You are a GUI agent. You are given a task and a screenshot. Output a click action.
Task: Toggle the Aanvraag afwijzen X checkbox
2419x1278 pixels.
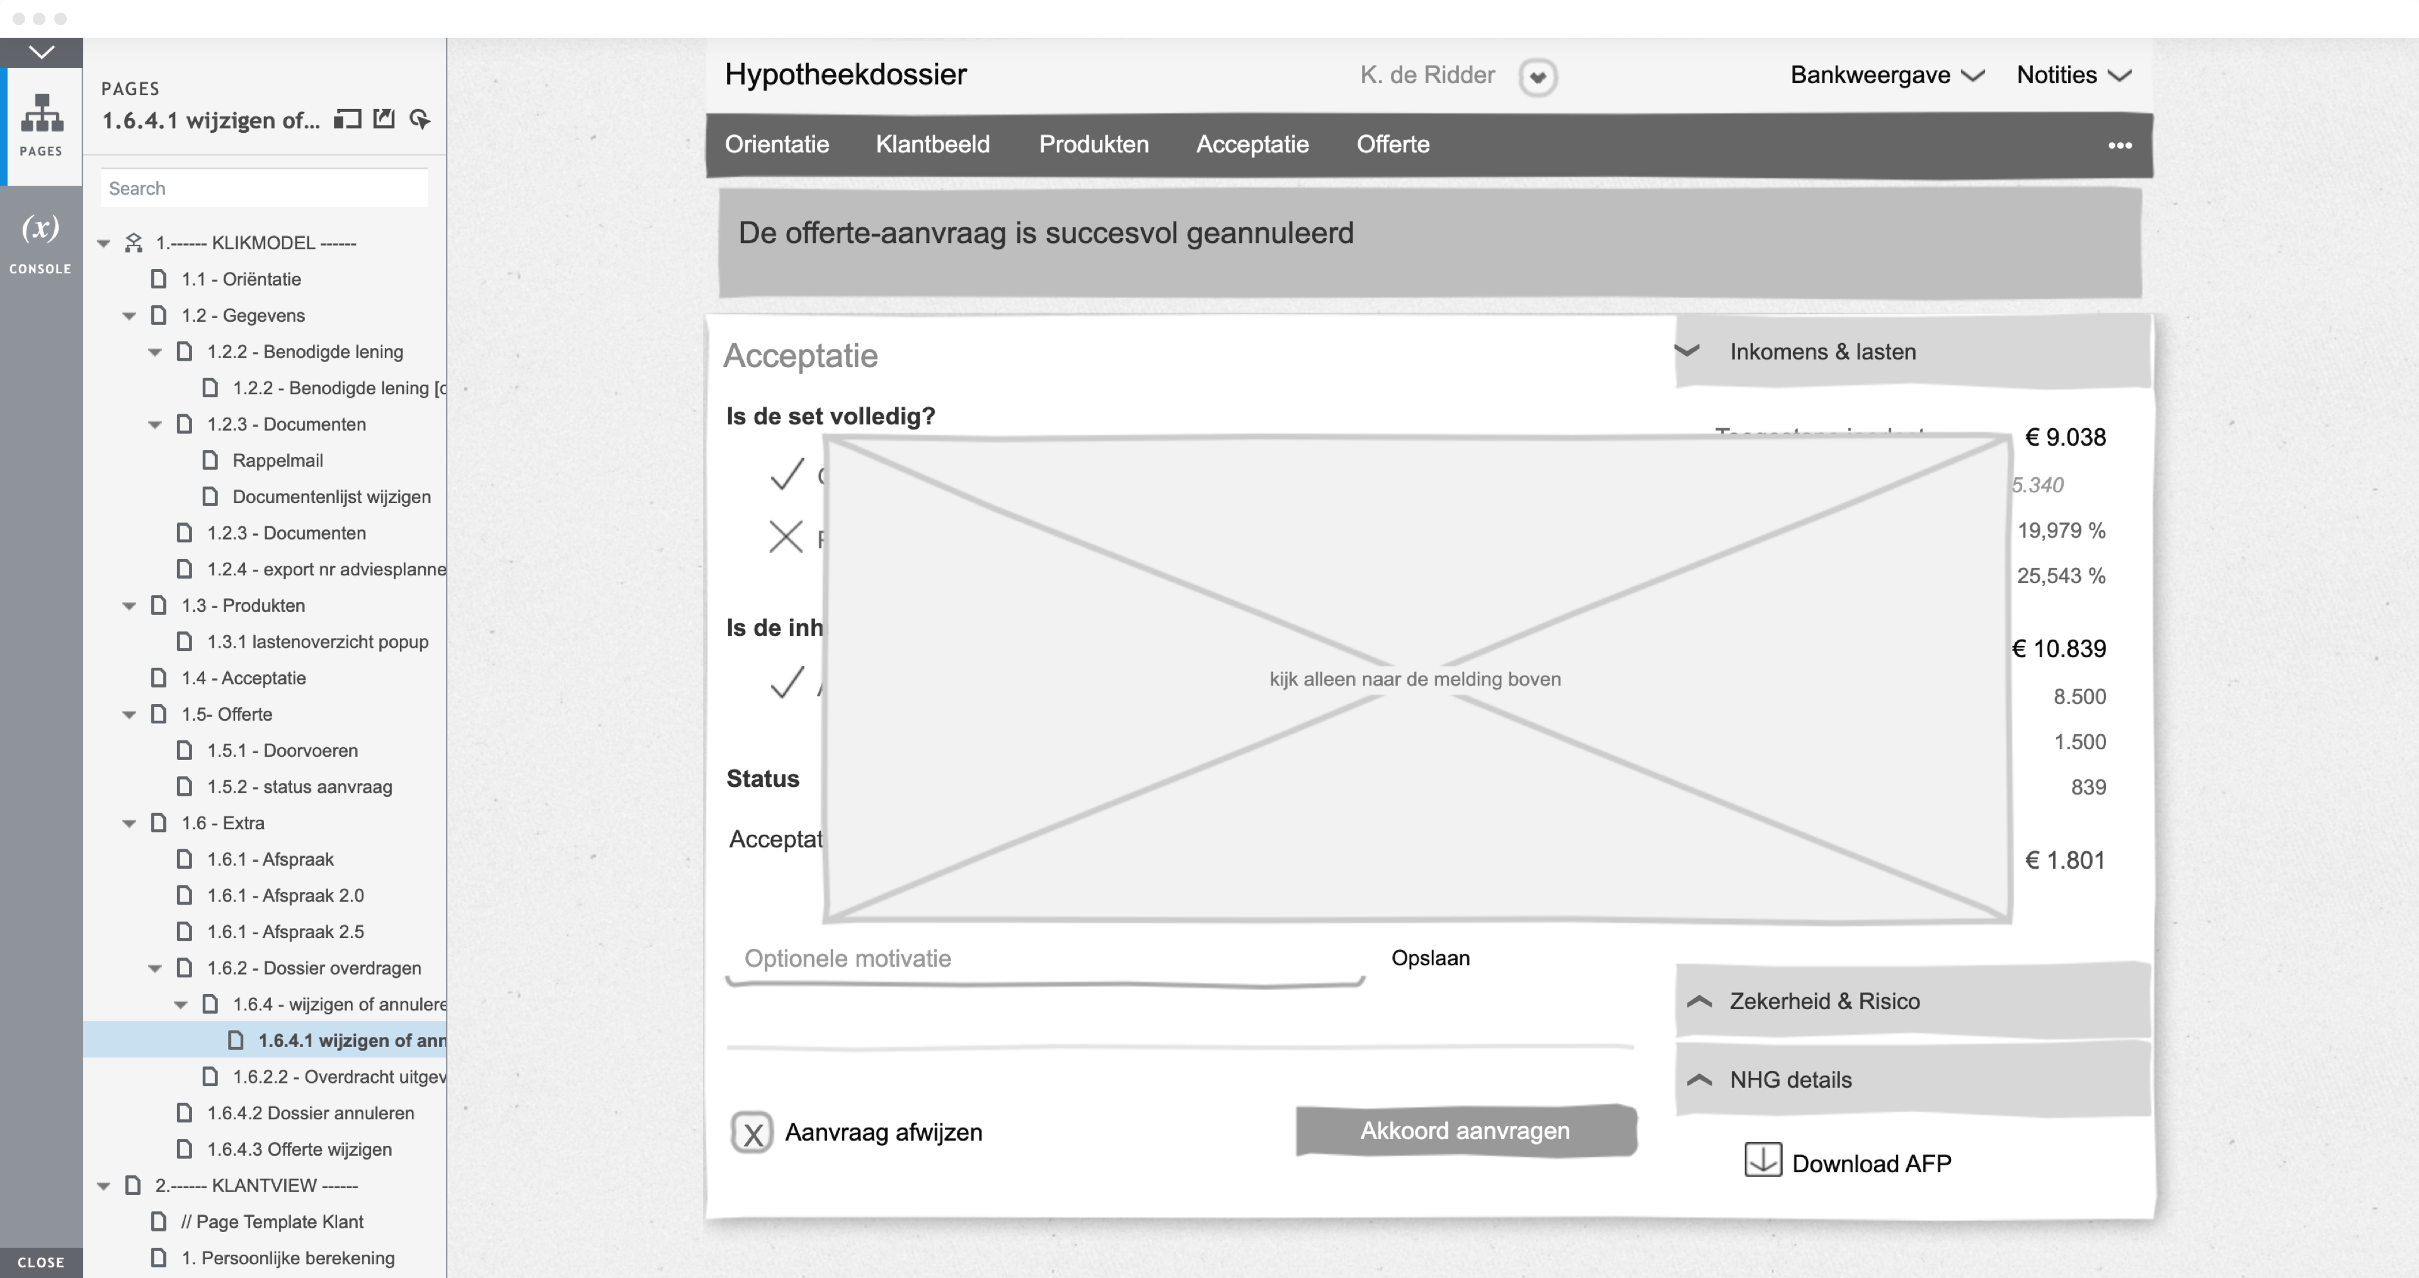[752, 1133]
